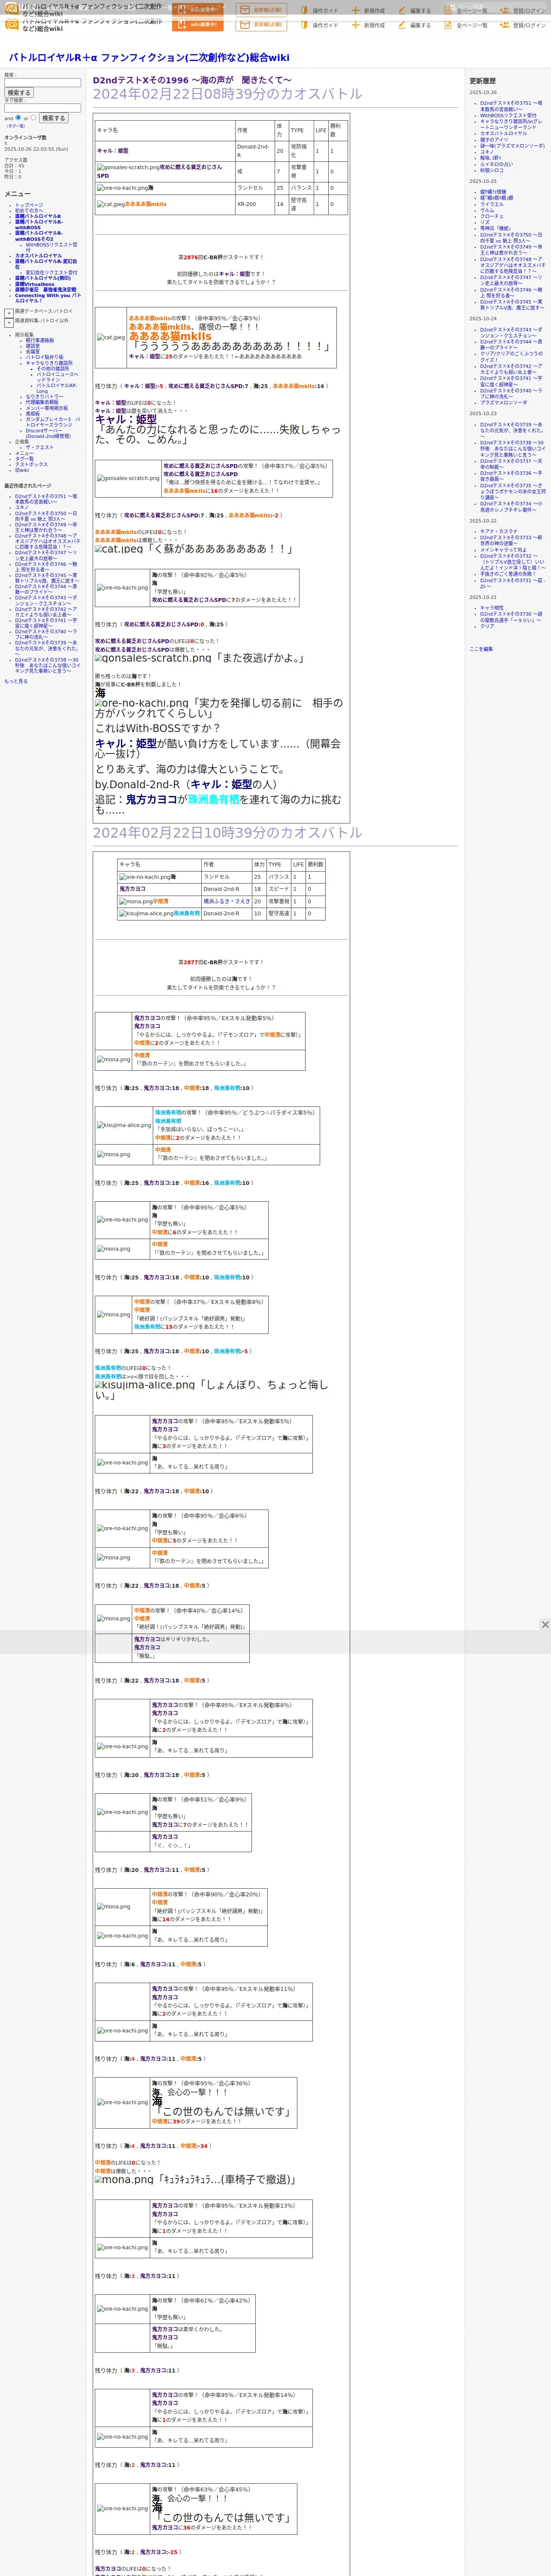The height and width of the screenshot is (2576, 551).
Task: Select the 'or' radio button for tag search
Action: click(33, 117)
